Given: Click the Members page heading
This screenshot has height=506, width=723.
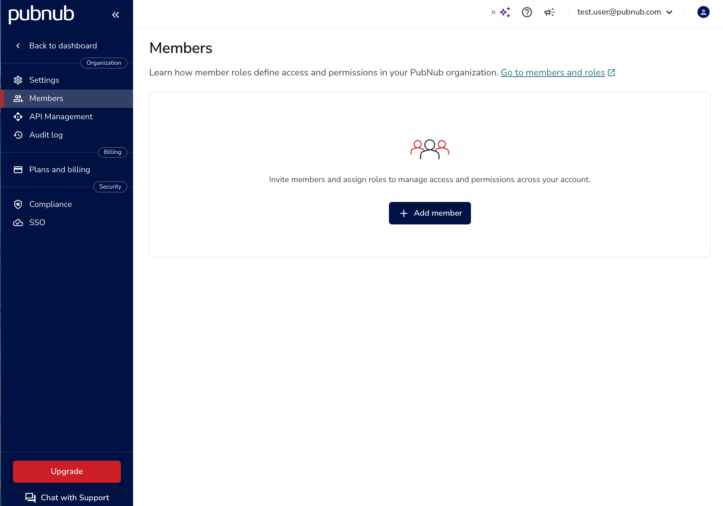Looking at the screenshot, I should coord(181,48).
